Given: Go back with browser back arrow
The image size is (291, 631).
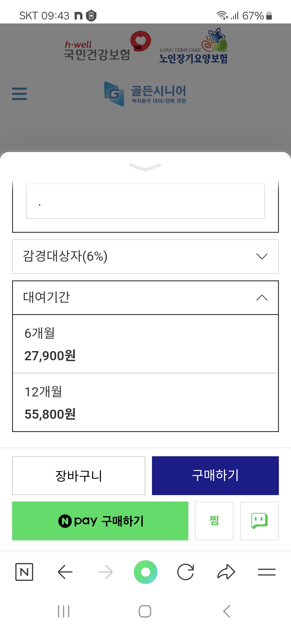Looking at the screenshot, I should 65,572.
